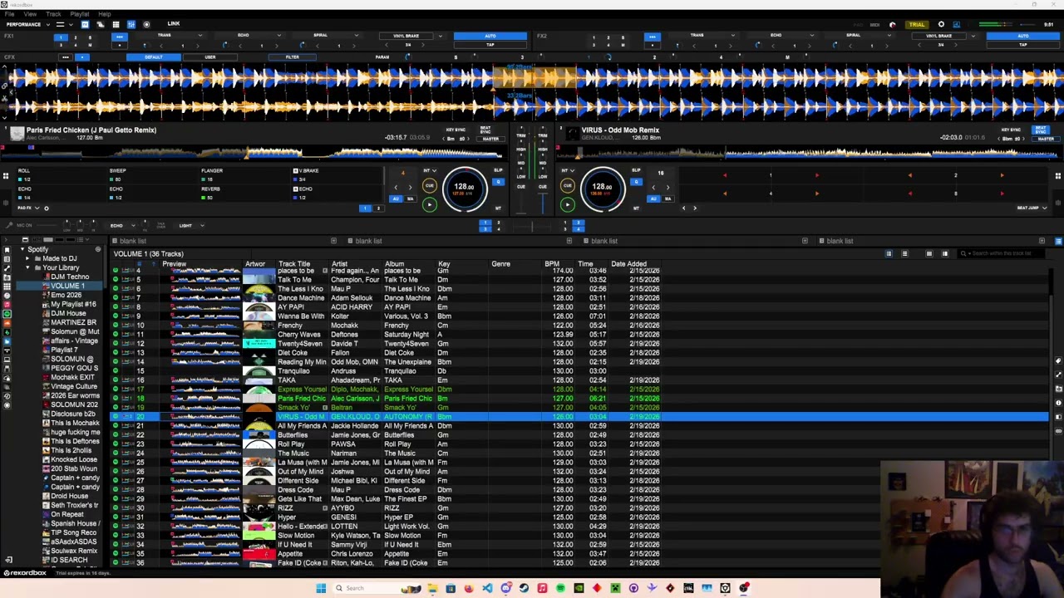Select the CFX USER bank
This screenshot has height=598, width=1064.
tap(209, 57)
